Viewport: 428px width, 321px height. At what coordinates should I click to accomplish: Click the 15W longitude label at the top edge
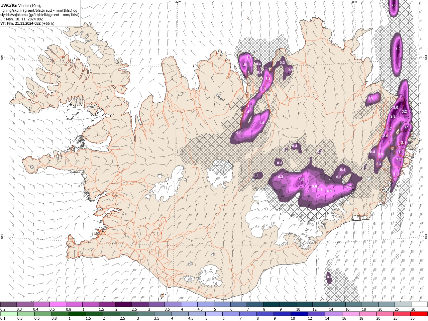[x=354, y=2]
